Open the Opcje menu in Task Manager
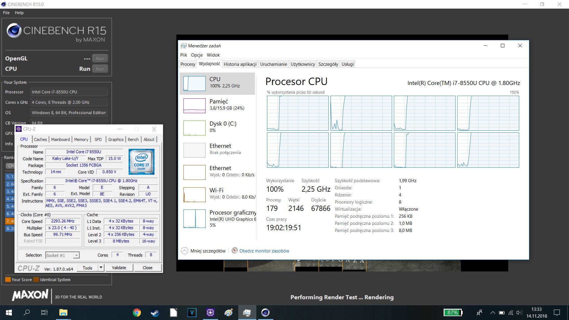 (x=197, y=55)
